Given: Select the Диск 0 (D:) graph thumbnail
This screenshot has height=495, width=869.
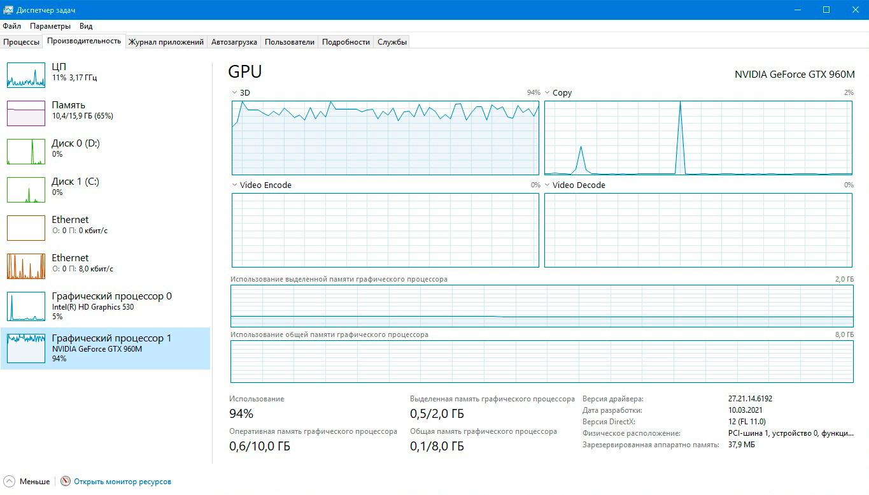Looking at the screenshot, I should [26, 151].
